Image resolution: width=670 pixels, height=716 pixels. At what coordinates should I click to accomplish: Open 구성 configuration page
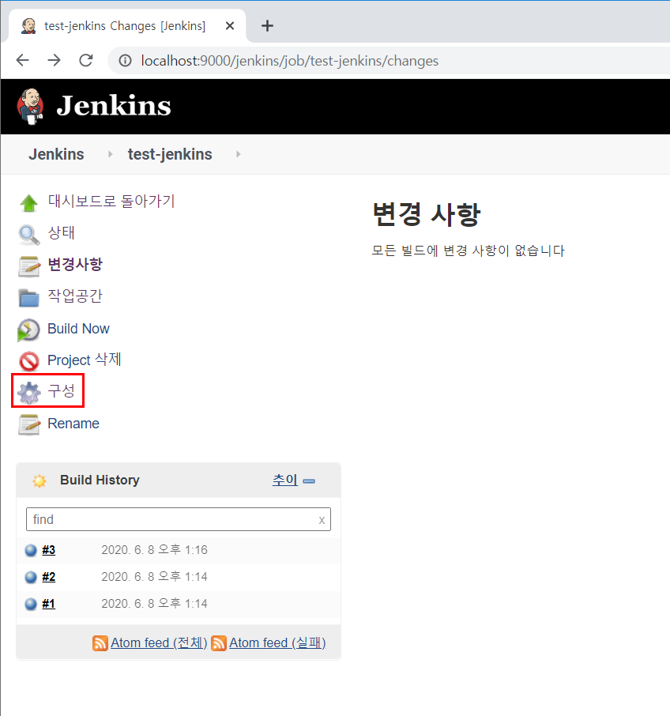(x=61, y=391)
